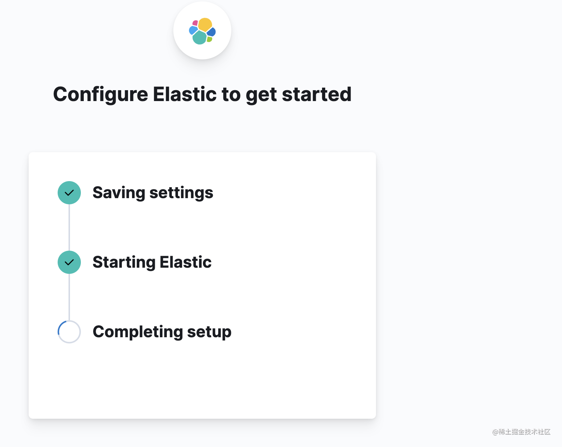Click the dark blue segment of Elastic logo
Viewport: 562px width, 447px height.
coord(211,32)
